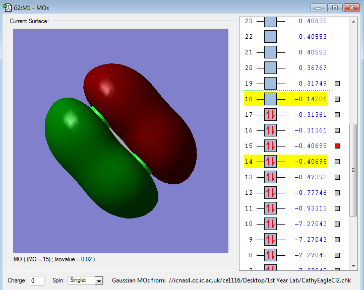Click the Charge input field
The image size is (364, 290).
pos(37,281)
